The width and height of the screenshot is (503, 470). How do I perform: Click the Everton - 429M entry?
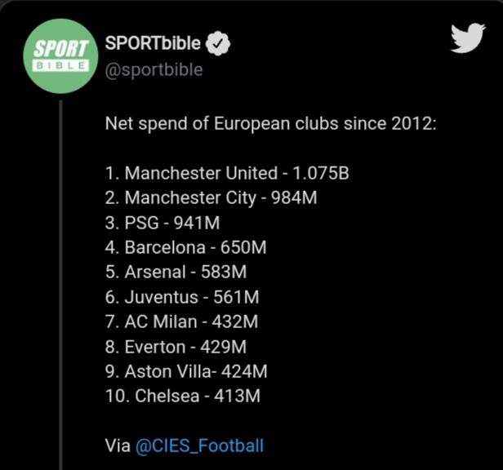[x=175, y=347]
